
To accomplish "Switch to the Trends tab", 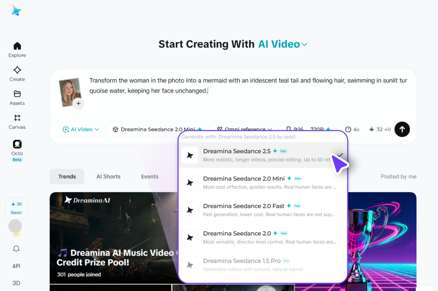I will (67, 176).
